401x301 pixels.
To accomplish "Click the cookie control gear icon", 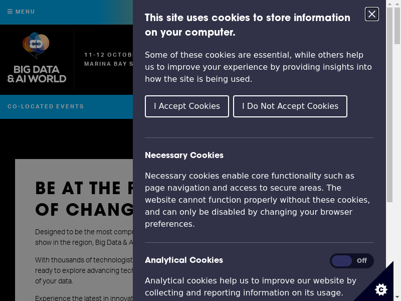I will click(x=381, y=289).
